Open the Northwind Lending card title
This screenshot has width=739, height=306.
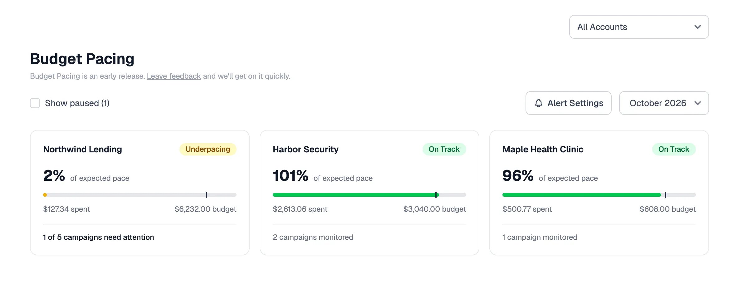pos(82,149)
